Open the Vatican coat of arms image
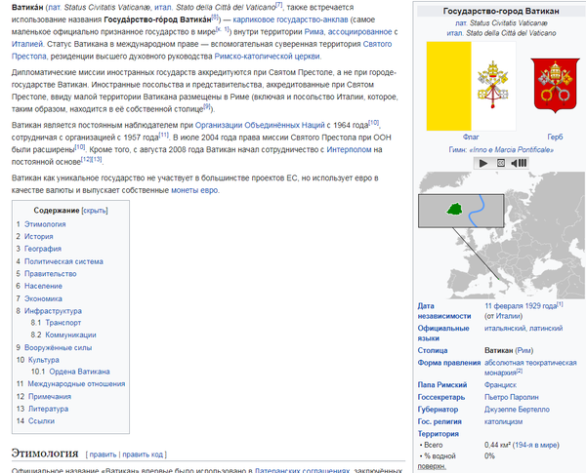The width and height of the screenshot is (586, 473). [555, 86]
